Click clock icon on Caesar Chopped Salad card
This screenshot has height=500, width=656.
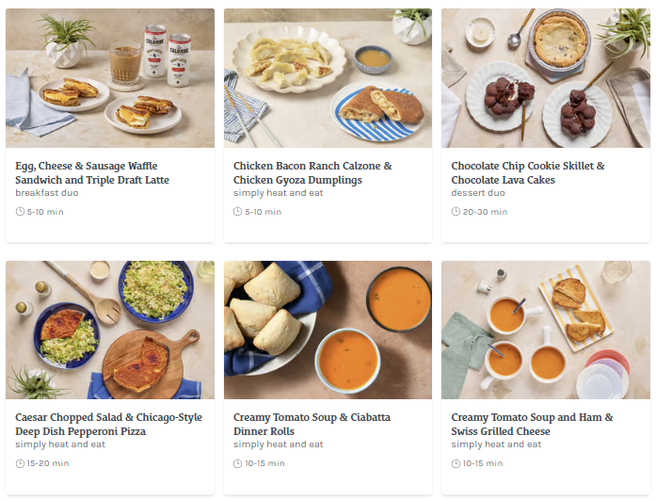[20, 463]
